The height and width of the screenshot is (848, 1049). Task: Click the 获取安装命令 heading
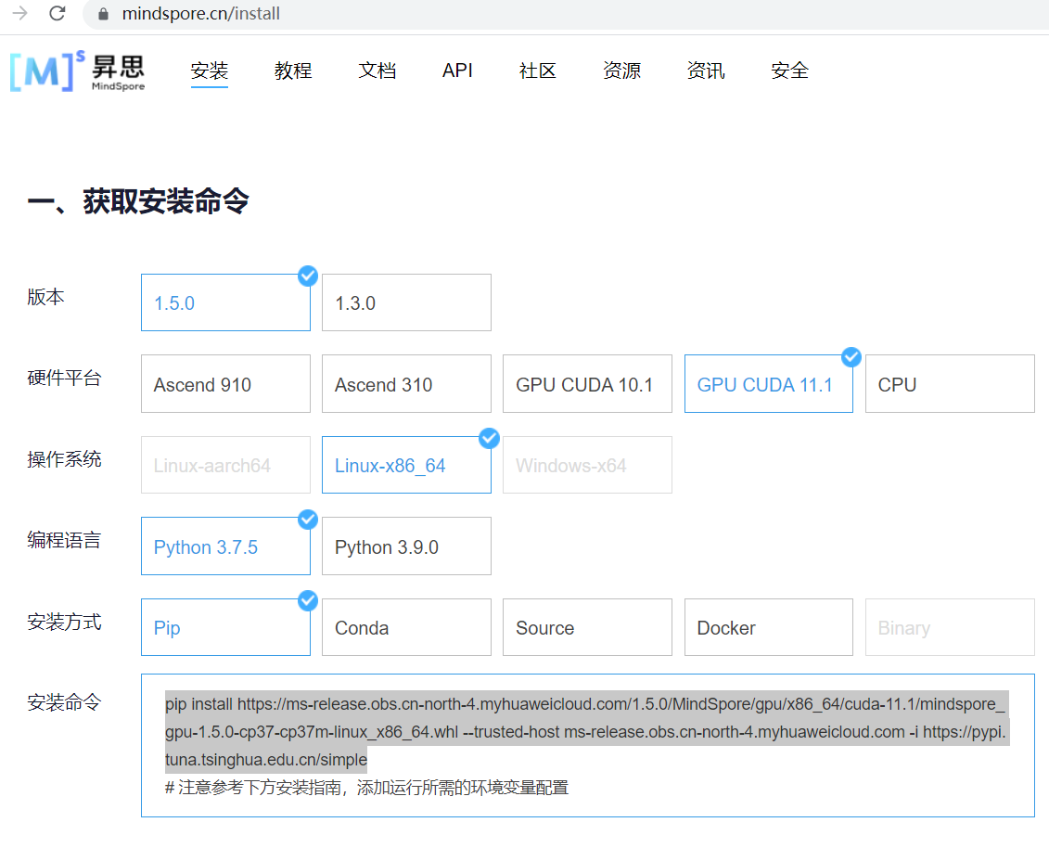138,200
